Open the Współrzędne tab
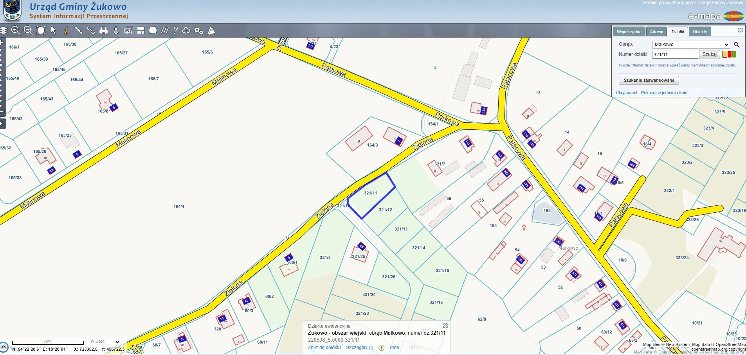The width and height of the screenshot is (746, 355). tap(629, 32)
